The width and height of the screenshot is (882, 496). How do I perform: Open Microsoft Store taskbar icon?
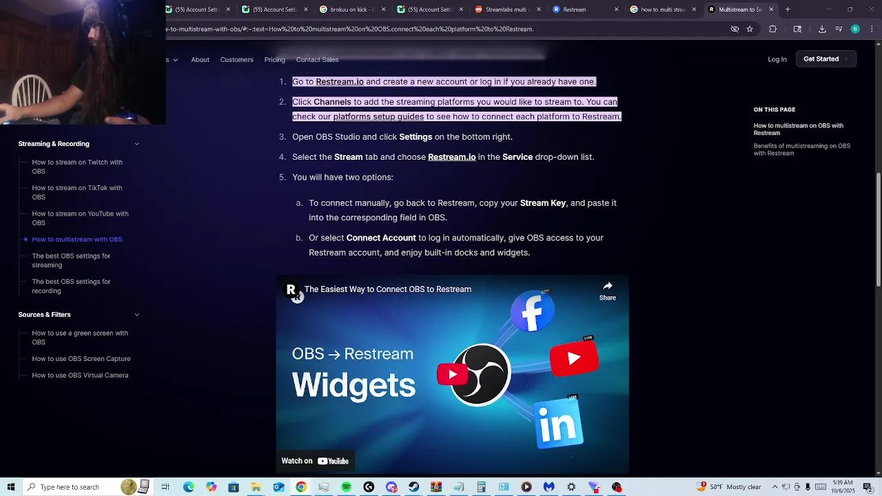pyautogui.click(x=234, y=487)
